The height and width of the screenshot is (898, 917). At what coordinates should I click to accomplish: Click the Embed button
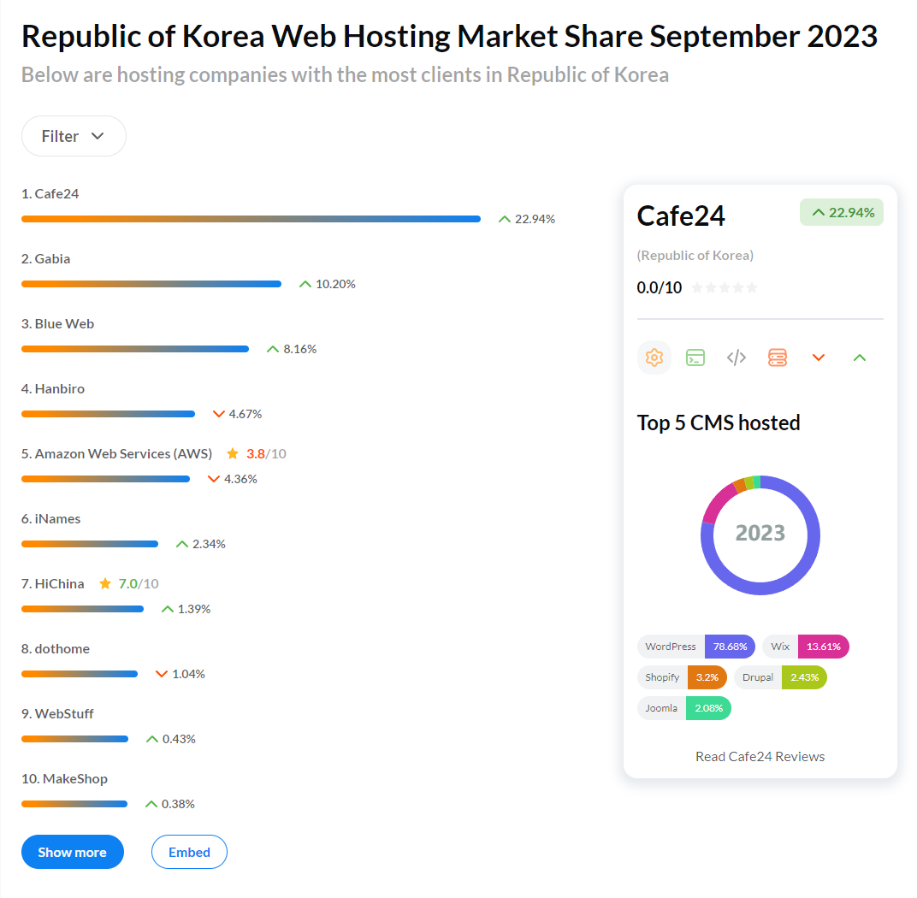pos(189,852)
